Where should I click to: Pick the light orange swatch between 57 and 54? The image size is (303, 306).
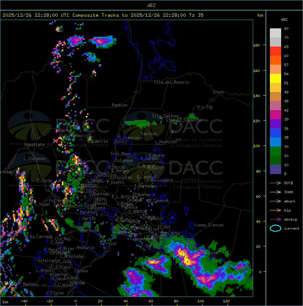[x=275, y=69]
